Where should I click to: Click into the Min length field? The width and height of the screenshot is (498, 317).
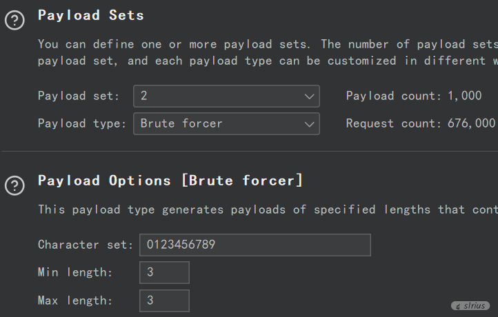[x=164, y=272]
